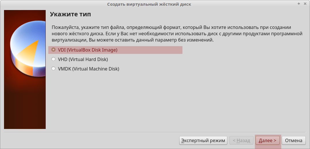Click the blue top of the disk illustration

tap(32, 32)
